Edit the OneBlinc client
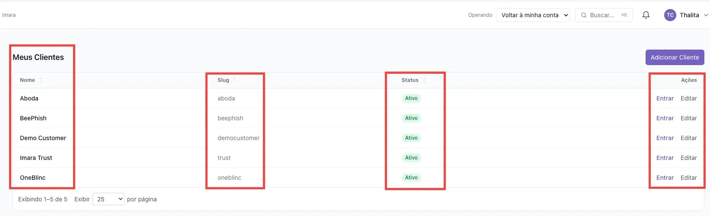The image size is (710, 216). point(688,178)
